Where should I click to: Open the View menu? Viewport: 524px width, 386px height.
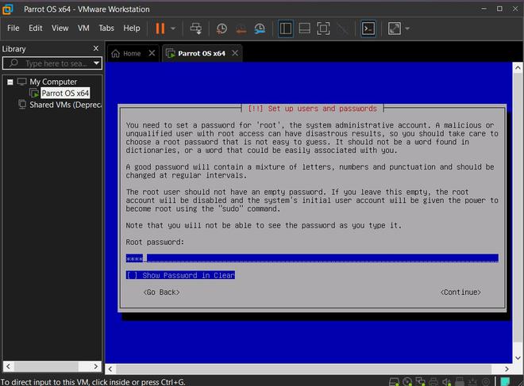click(x=60, y=28)
